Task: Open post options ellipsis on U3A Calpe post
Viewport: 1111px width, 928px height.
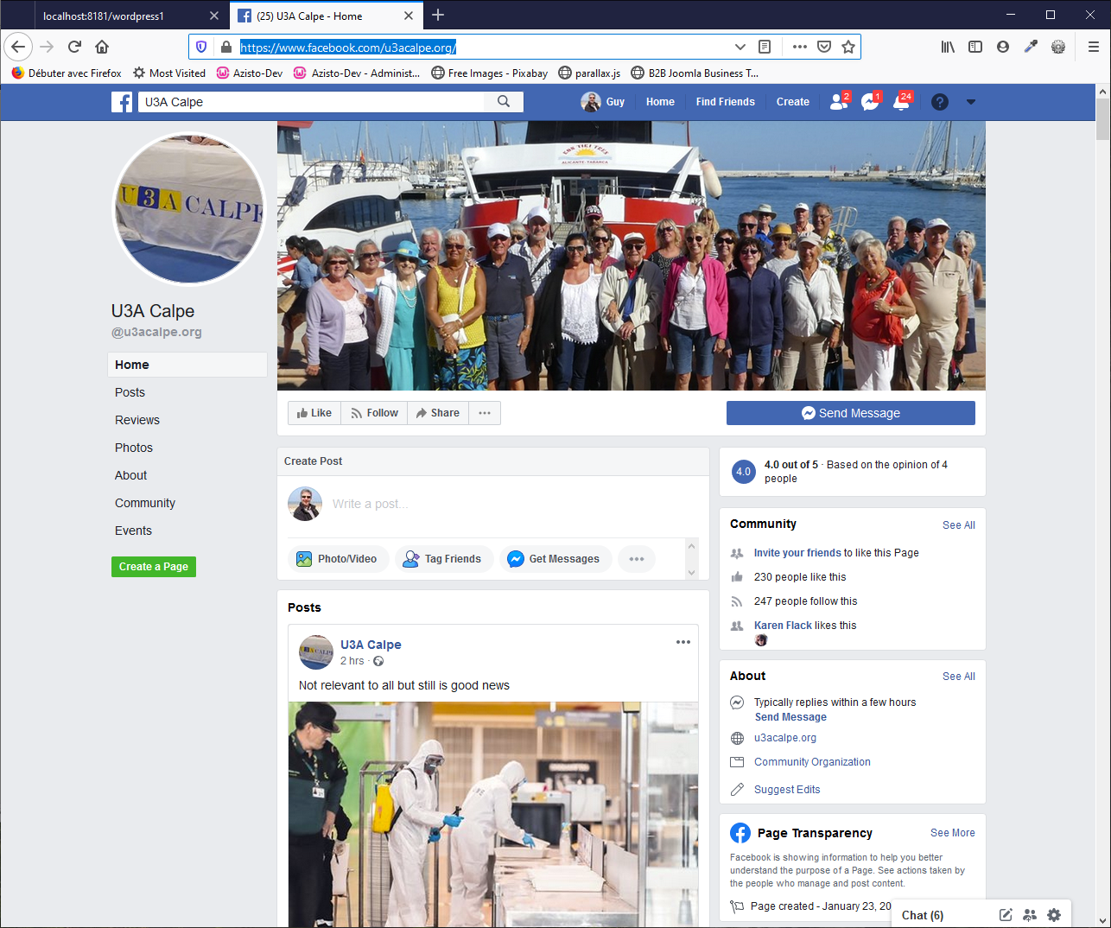Action: [683, 642]
